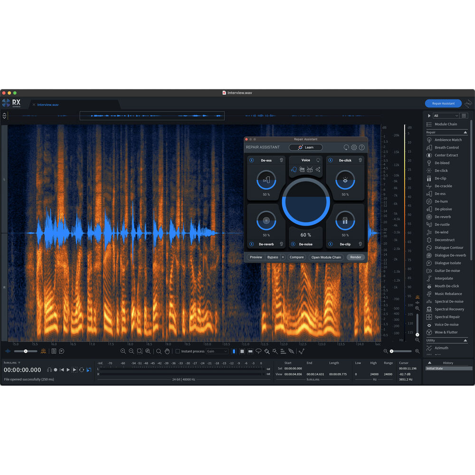475x475 pixels.
Task: Collapse the Repair category section
Action: pos(465,133)
